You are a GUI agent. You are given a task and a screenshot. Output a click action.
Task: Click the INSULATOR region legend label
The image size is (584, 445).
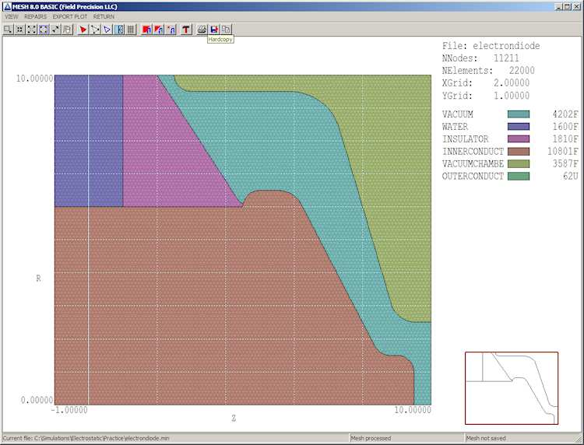[465, 139]
